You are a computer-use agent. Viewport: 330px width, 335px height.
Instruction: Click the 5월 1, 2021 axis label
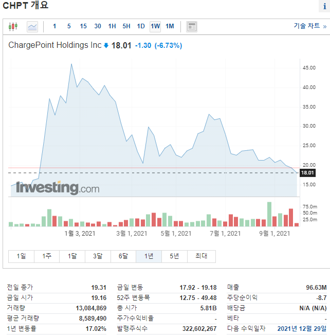[176, 234]
